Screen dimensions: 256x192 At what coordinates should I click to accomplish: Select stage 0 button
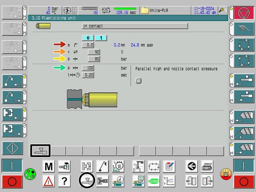[88, 38]
